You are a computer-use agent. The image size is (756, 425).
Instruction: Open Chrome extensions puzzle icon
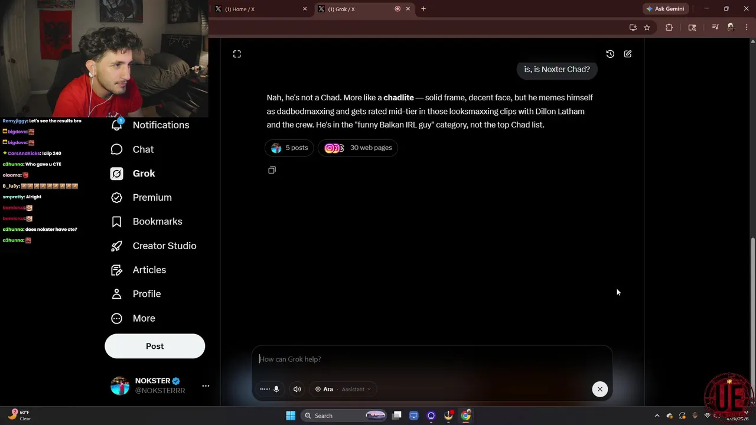click(x=669, y=27)
